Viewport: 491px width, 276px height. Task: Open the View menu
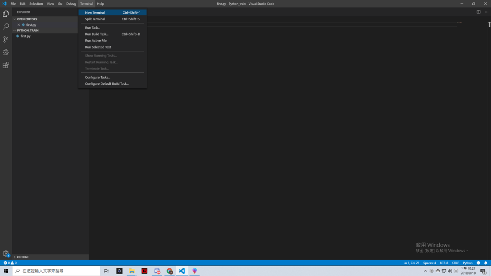pyautogui.click(x=50, y=4)
